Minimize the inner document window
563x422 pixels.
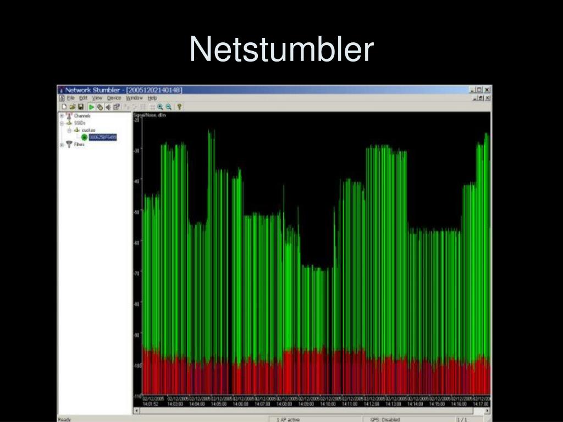475,98
